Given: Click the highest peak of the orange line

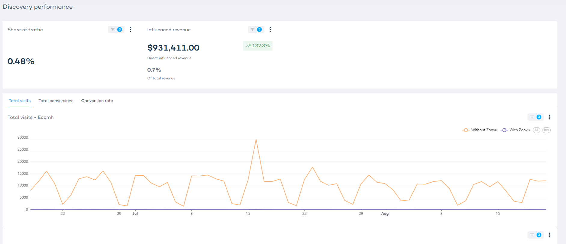Looking at the screenshot, I should click(256, 140).
